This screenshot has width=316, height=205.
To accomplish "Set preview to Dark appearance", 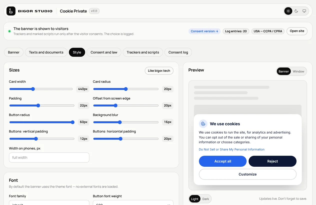I will pyautogui.click(x=206, y=199).
